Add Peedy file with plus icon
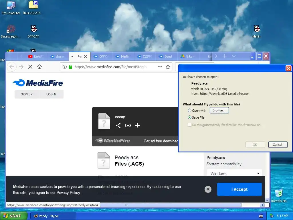This screenshot has height=220, width=293. 138,125
